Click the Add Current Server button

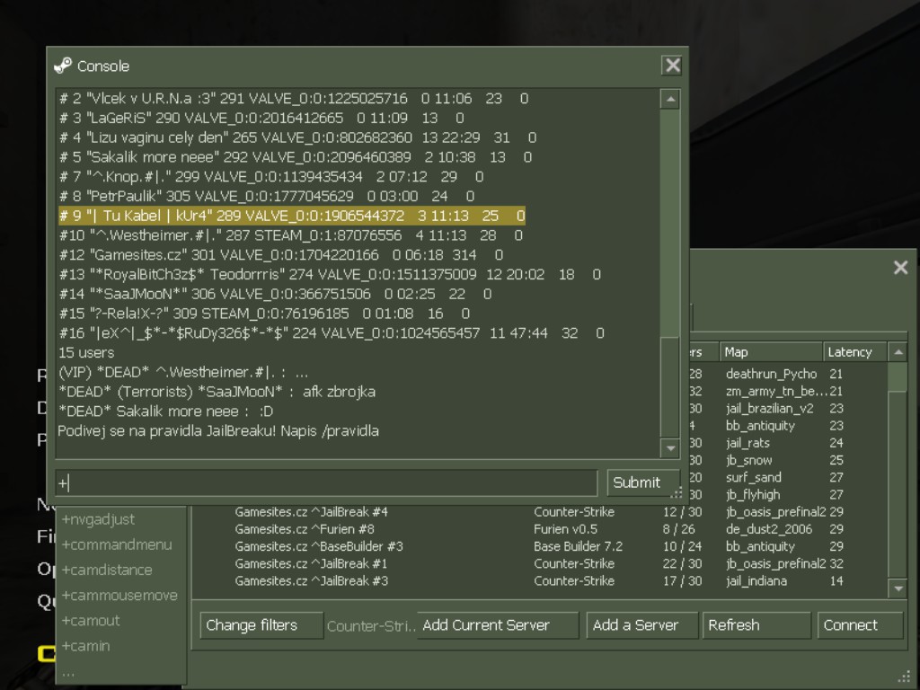click(x=498, y=625)
